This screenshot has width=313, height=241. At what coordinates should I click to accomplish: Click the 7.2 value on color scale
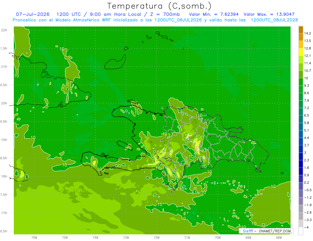(x=306, y=108)
